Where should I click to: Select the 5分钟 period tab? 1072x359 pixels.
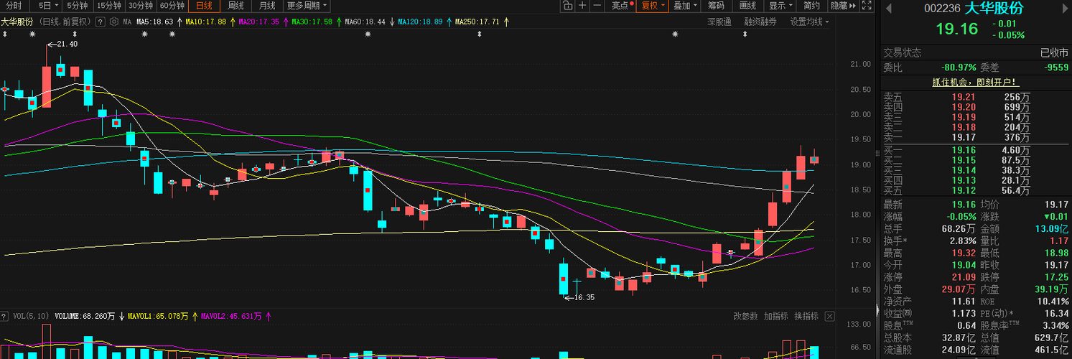(x=77, y=6)
